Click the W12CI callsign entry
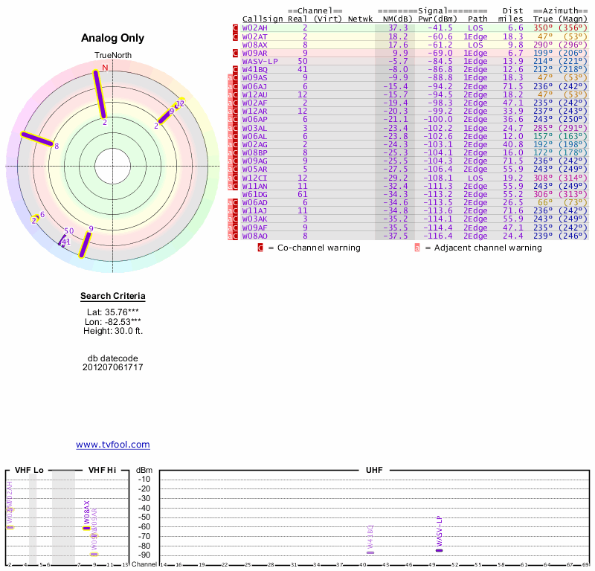The height and width of the screenshot is (571, 595). coord(254,178)
